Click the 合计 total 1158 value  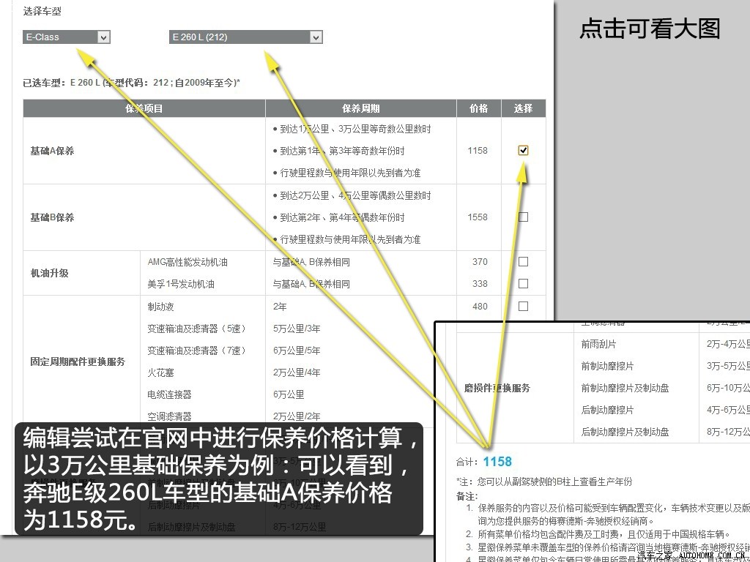(497, 462)
